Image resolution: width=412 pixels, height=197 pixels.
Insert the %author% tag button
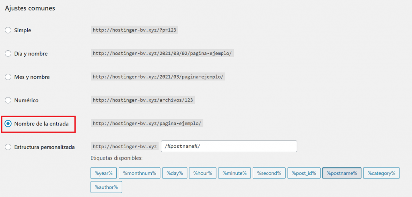tap(106, 187)
